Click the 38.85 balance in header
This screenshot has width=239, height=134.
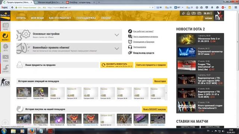[208, 13]
